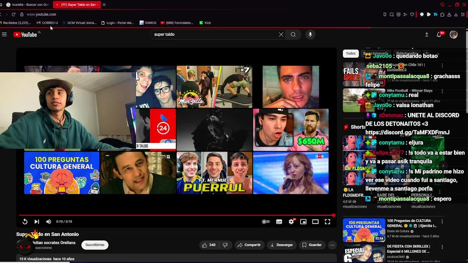This screenshot has width=468, height=263.
Task: Open the Shorts section header
Action: (355, 127)
